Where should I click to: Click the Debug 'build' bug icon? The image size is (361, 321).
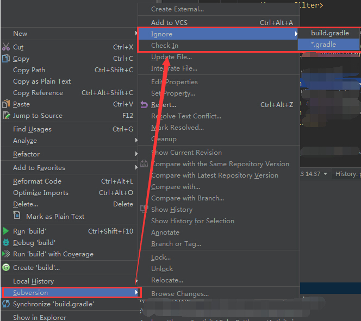[6, 242]
